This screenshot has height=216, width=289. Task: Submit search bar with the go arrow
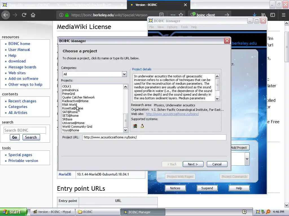point(227,15)
